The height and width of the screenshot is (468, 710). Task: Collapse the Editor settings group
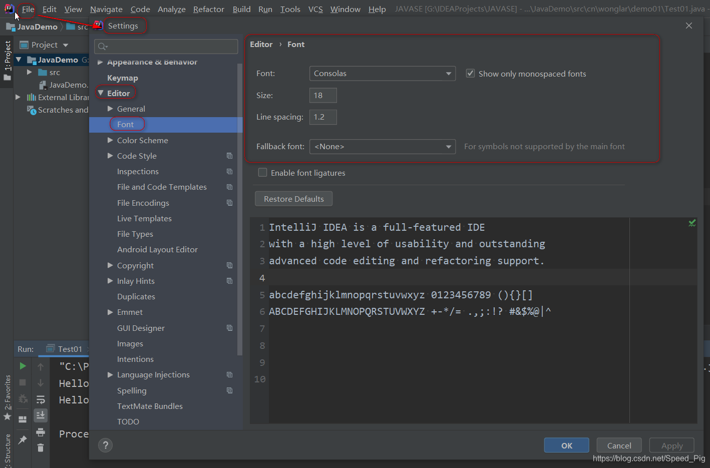(101, 93)
